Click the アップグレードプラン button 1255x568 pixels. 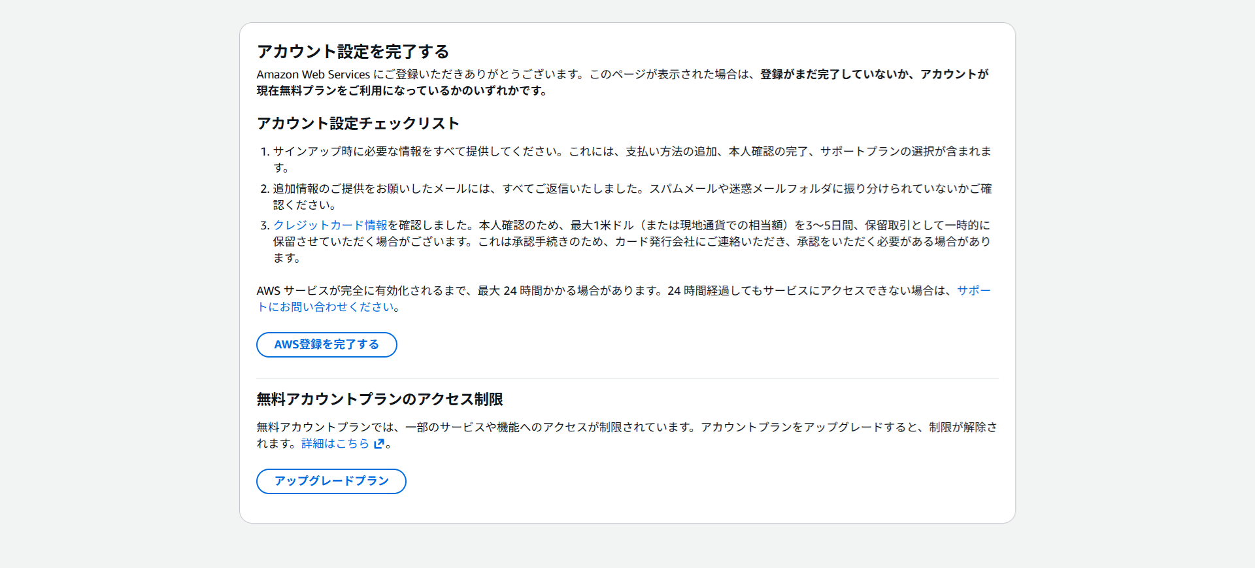(x=331, y=481)
